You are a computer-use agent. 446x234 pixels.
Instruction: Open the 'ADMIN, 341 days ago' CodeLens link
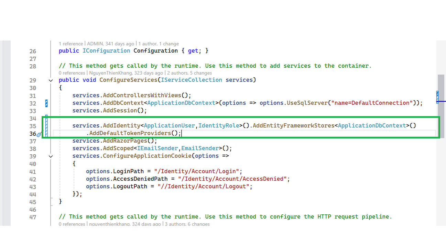click(111, 44)
